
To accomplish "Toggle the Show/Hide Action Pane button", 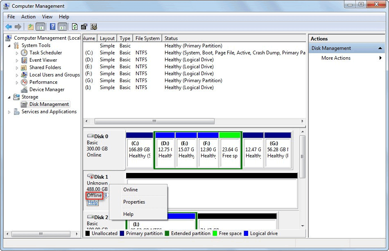I will click(62, 27).
